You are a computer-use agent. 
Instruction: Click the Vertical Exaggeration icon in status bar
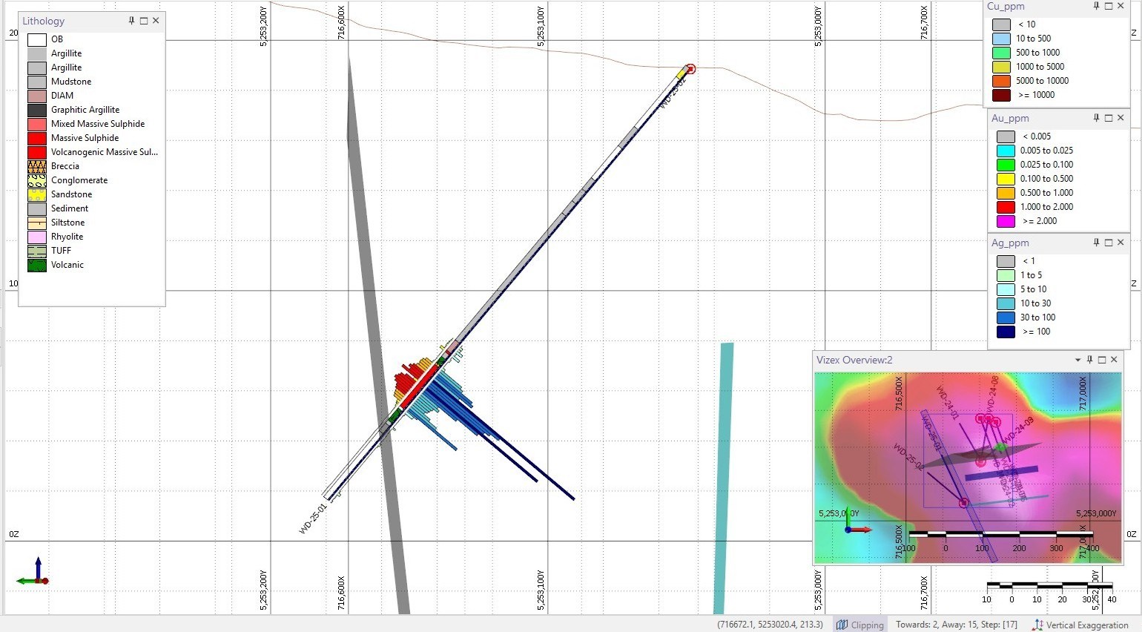click(1037, 625)
